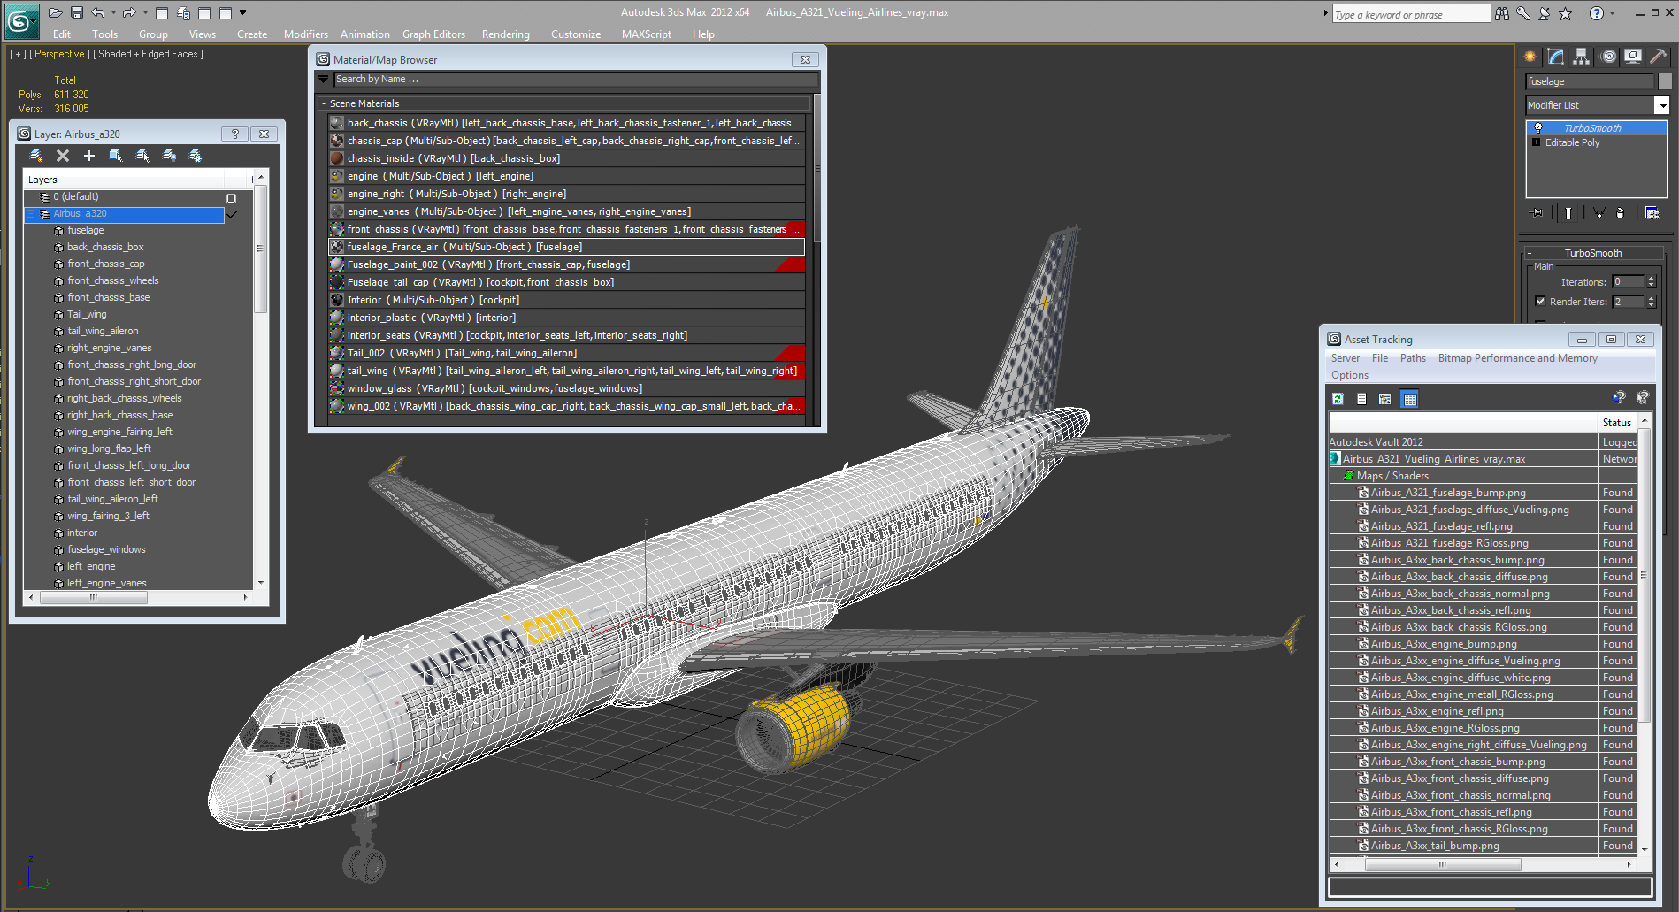Switch to the Motion command panel
The height and width of the screenshot is (912, 1679).
[1608, 57]
